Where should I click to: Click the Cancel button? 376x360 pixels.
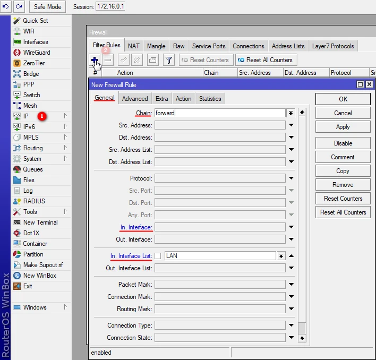(x=343, y=113)
